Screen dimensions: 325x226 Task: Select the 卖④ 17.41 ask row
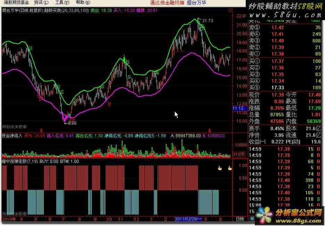tap(285, 34)
